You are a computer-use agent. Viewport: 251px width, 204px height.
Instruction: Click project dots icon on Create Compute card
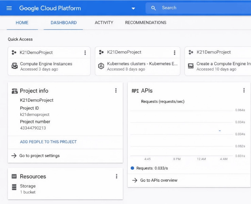pos(191,52)
